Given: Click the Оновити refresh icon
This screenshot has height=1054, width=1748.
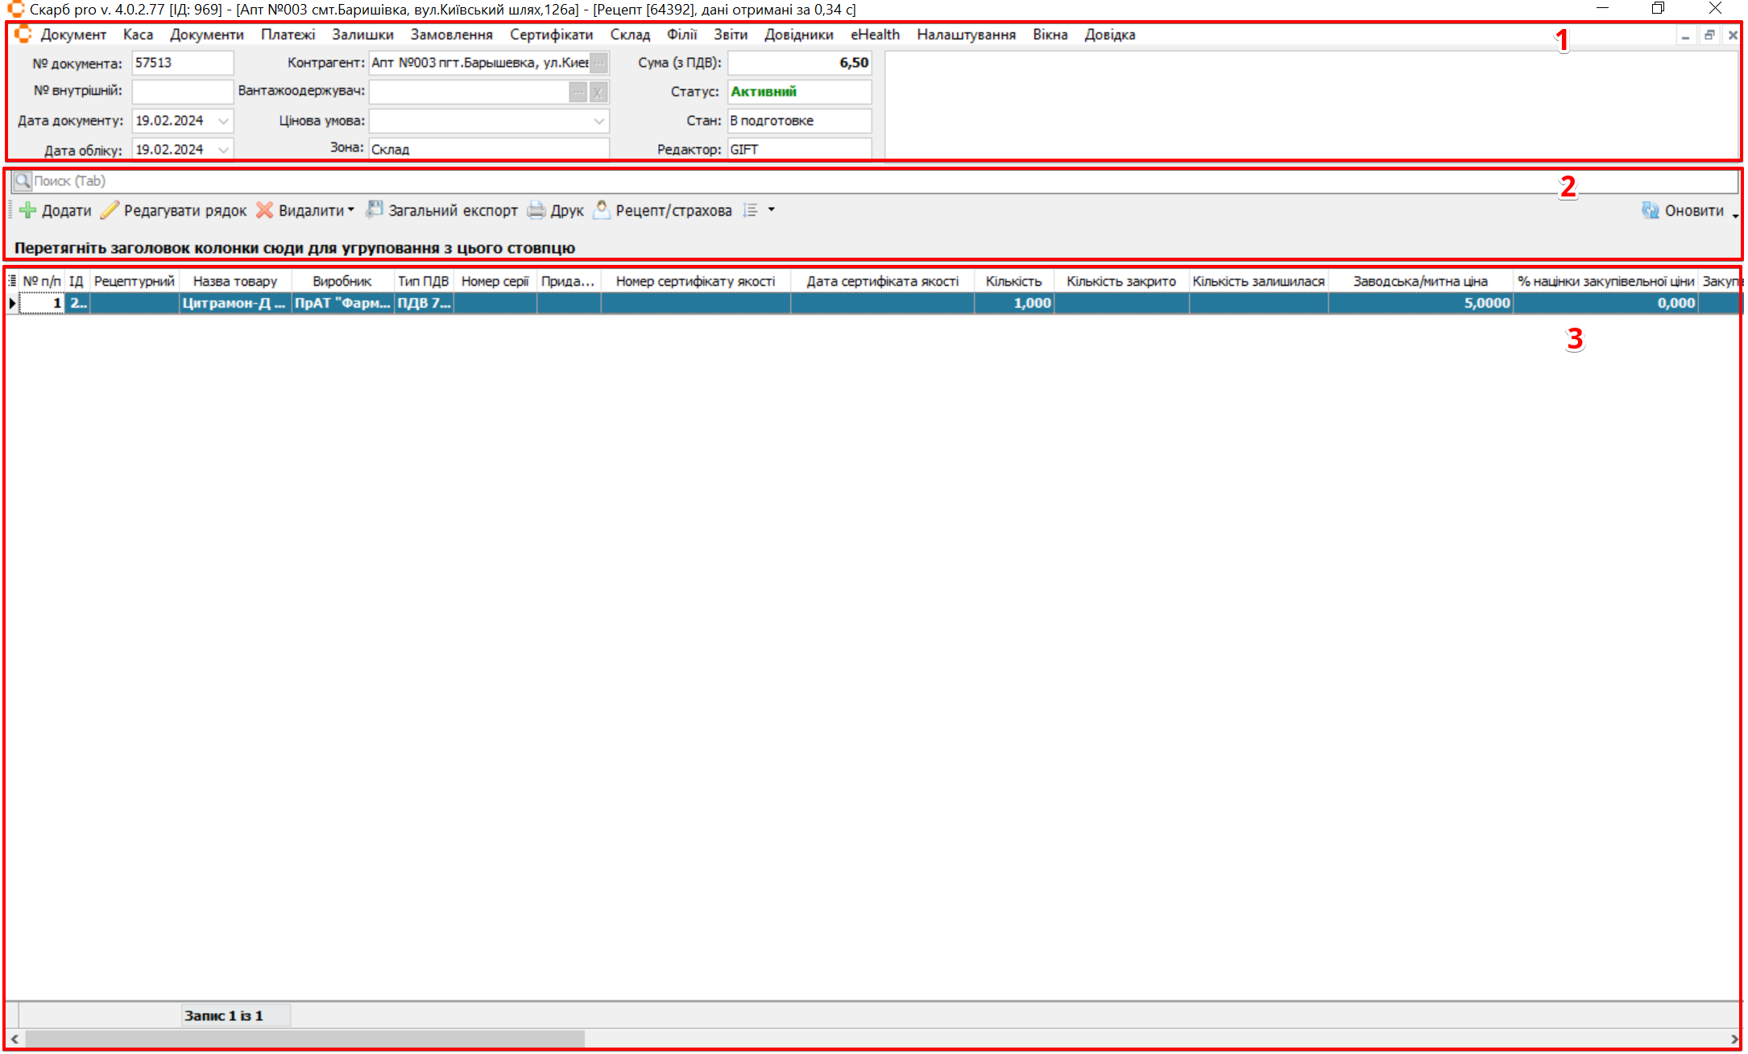Looking at the screenshot, I should (x=1650, y=211).
